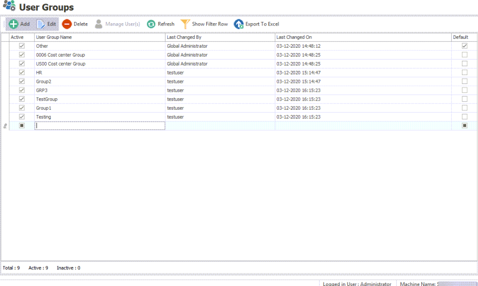Click the Export To Excel icon
478x286 pixels.
click(x=239, y=24)
